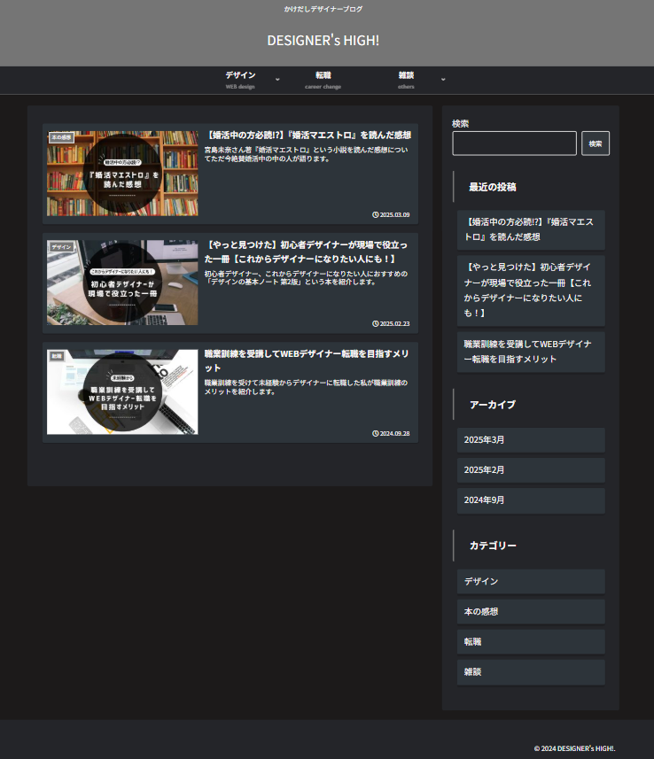Viewport: 654px width, 759px height.
Task: Open recent post 職業訓練を受講して in sidebar
Action: 530,352
